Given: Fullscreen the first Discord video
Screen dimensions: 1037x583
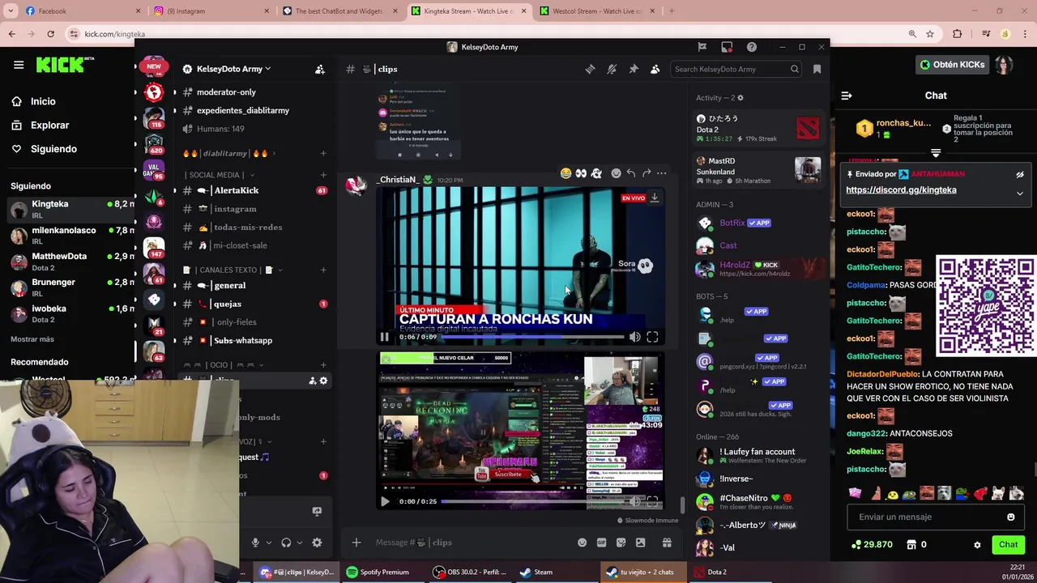Looking at the screenshot, I should tap(652, 337).
